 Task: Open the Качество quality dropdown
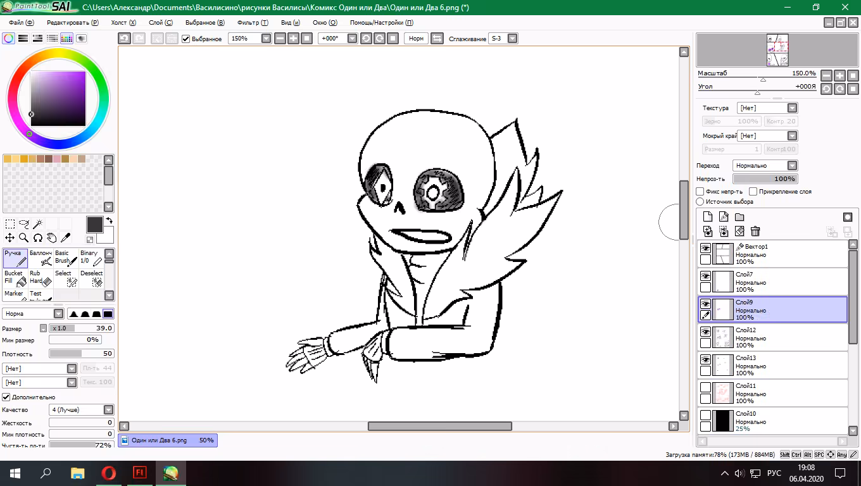coord(81,410)
